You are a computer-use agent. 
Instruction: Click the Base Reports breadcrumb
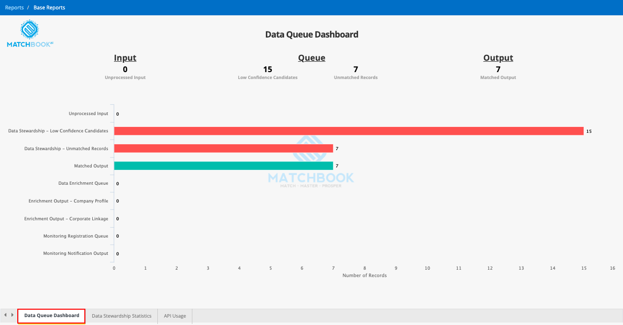pos(49,7)
